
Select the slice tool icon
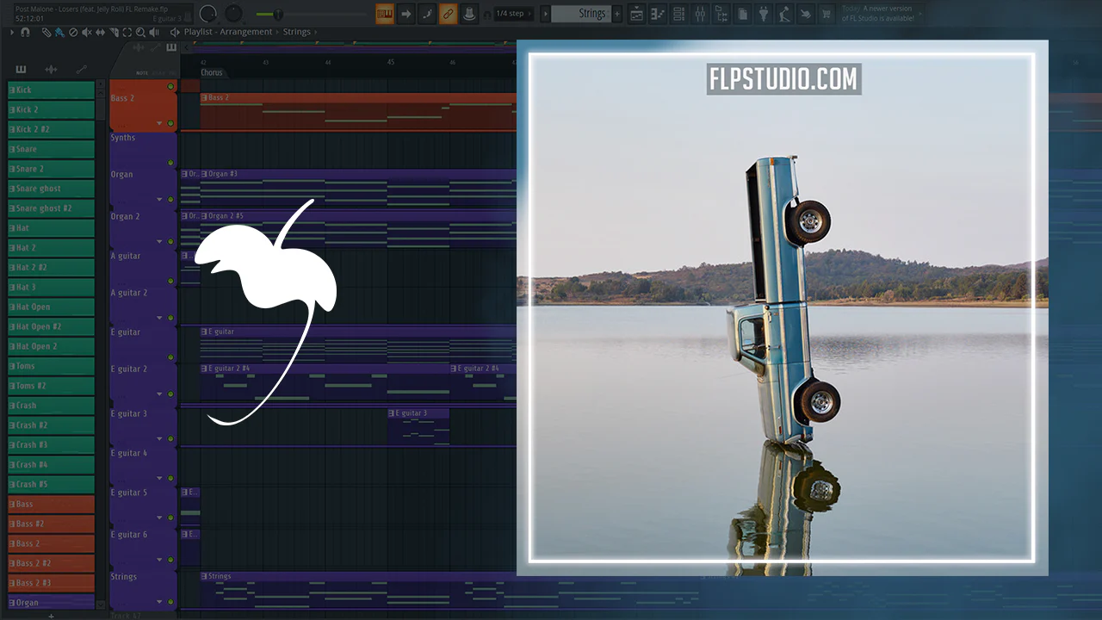coord(115,32)
